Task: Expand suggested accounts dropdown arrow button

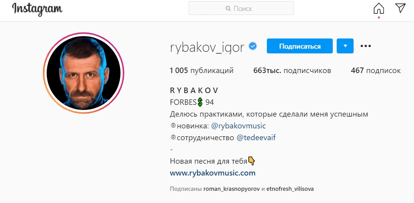Action: click(x=345, y=46)
